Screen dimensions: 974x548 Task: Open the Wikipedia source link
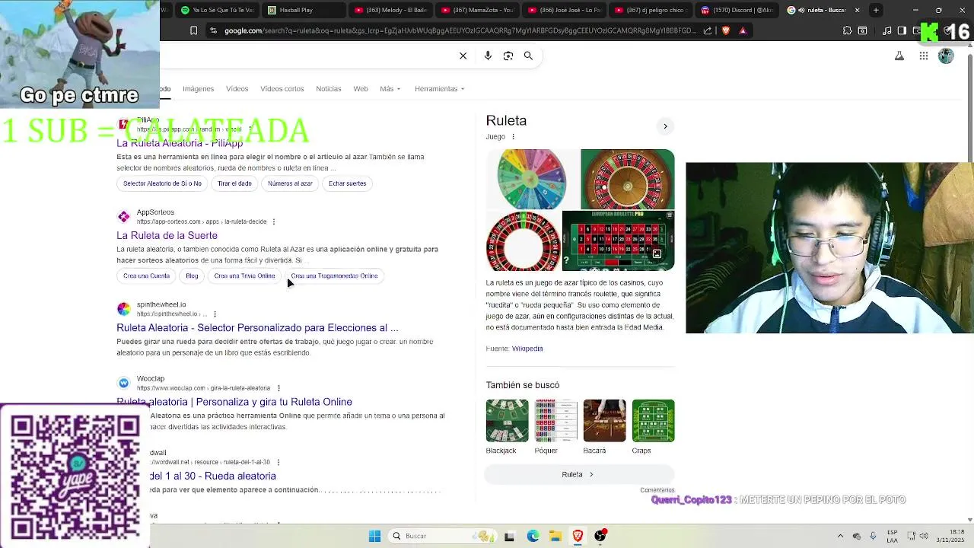coord(527,349)
